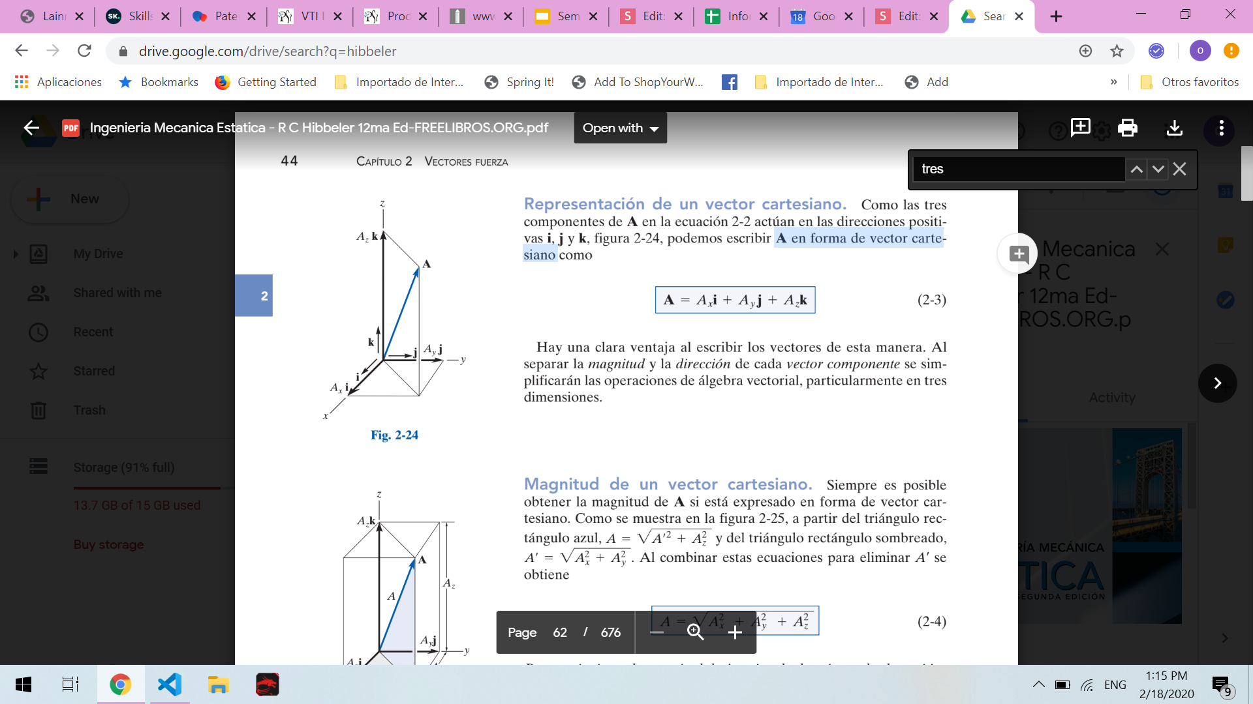This screenshot has width=1253, height=704.
Task: Click the magnifier reset zoom icon
Action: [x=695, y=632]
